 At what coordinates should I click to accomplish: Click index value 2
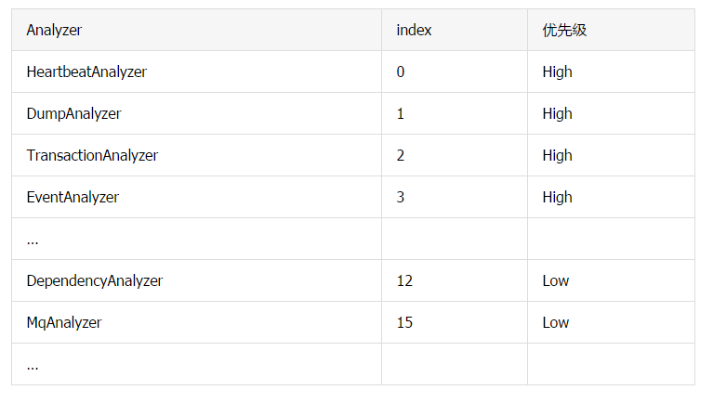point(401,155)
